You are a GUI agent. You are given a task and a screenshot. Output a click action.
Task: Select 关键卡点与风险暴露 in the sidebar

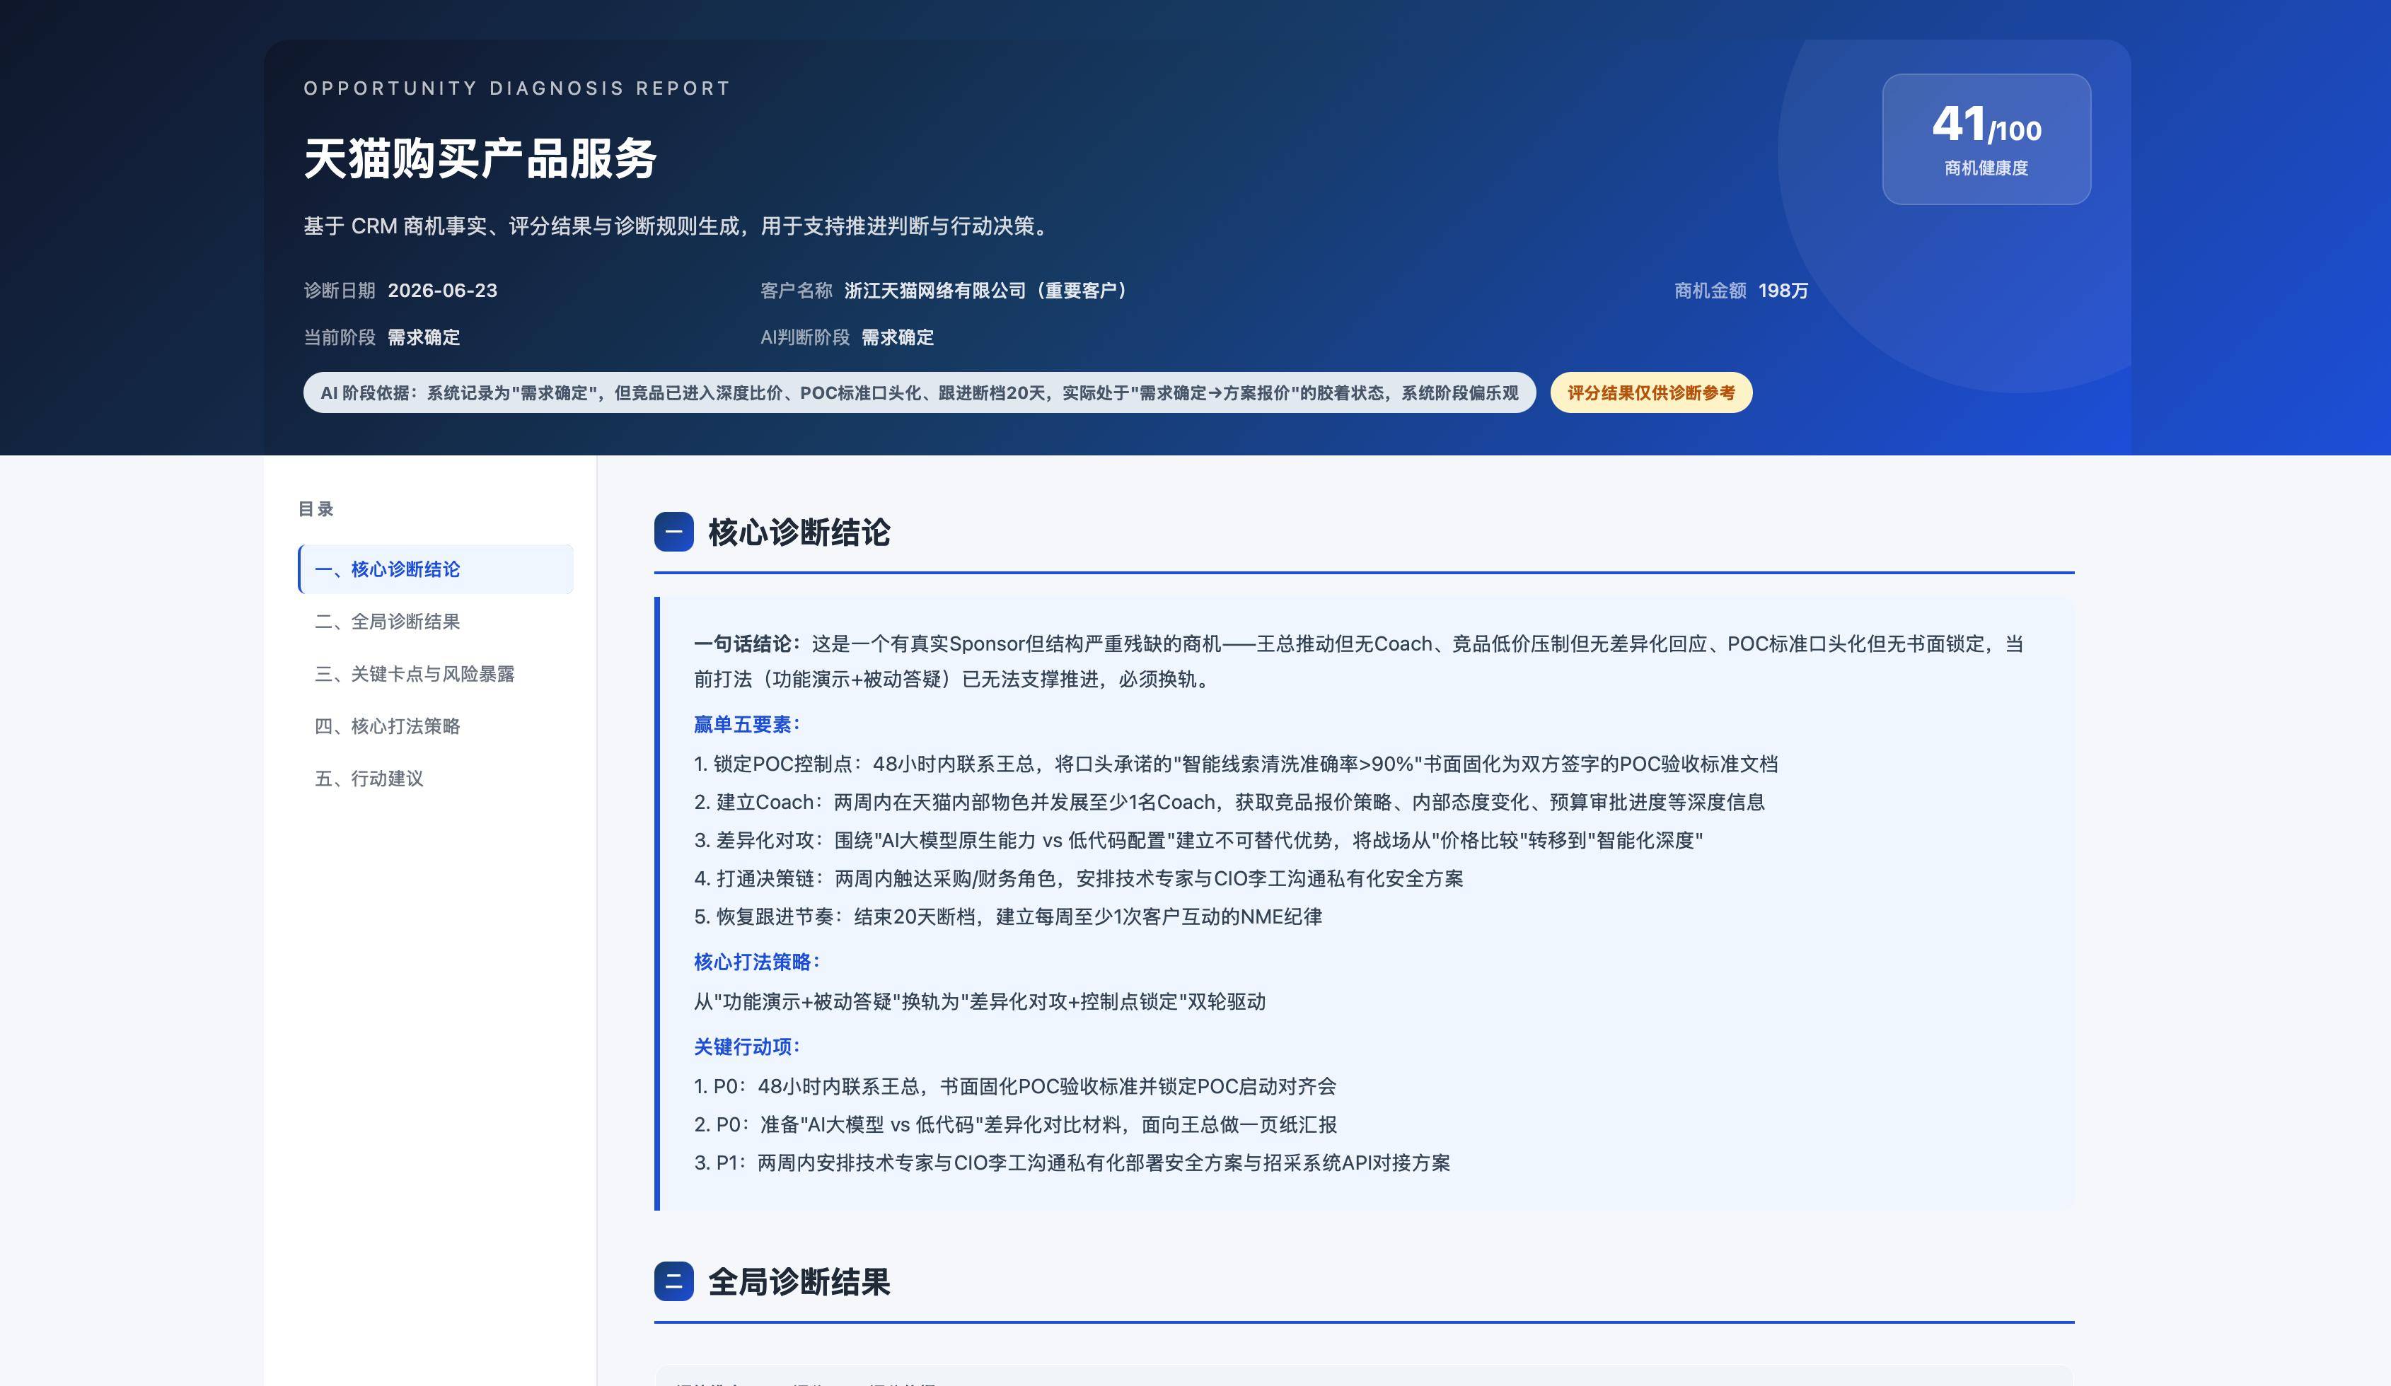click(x=436, y=673)
